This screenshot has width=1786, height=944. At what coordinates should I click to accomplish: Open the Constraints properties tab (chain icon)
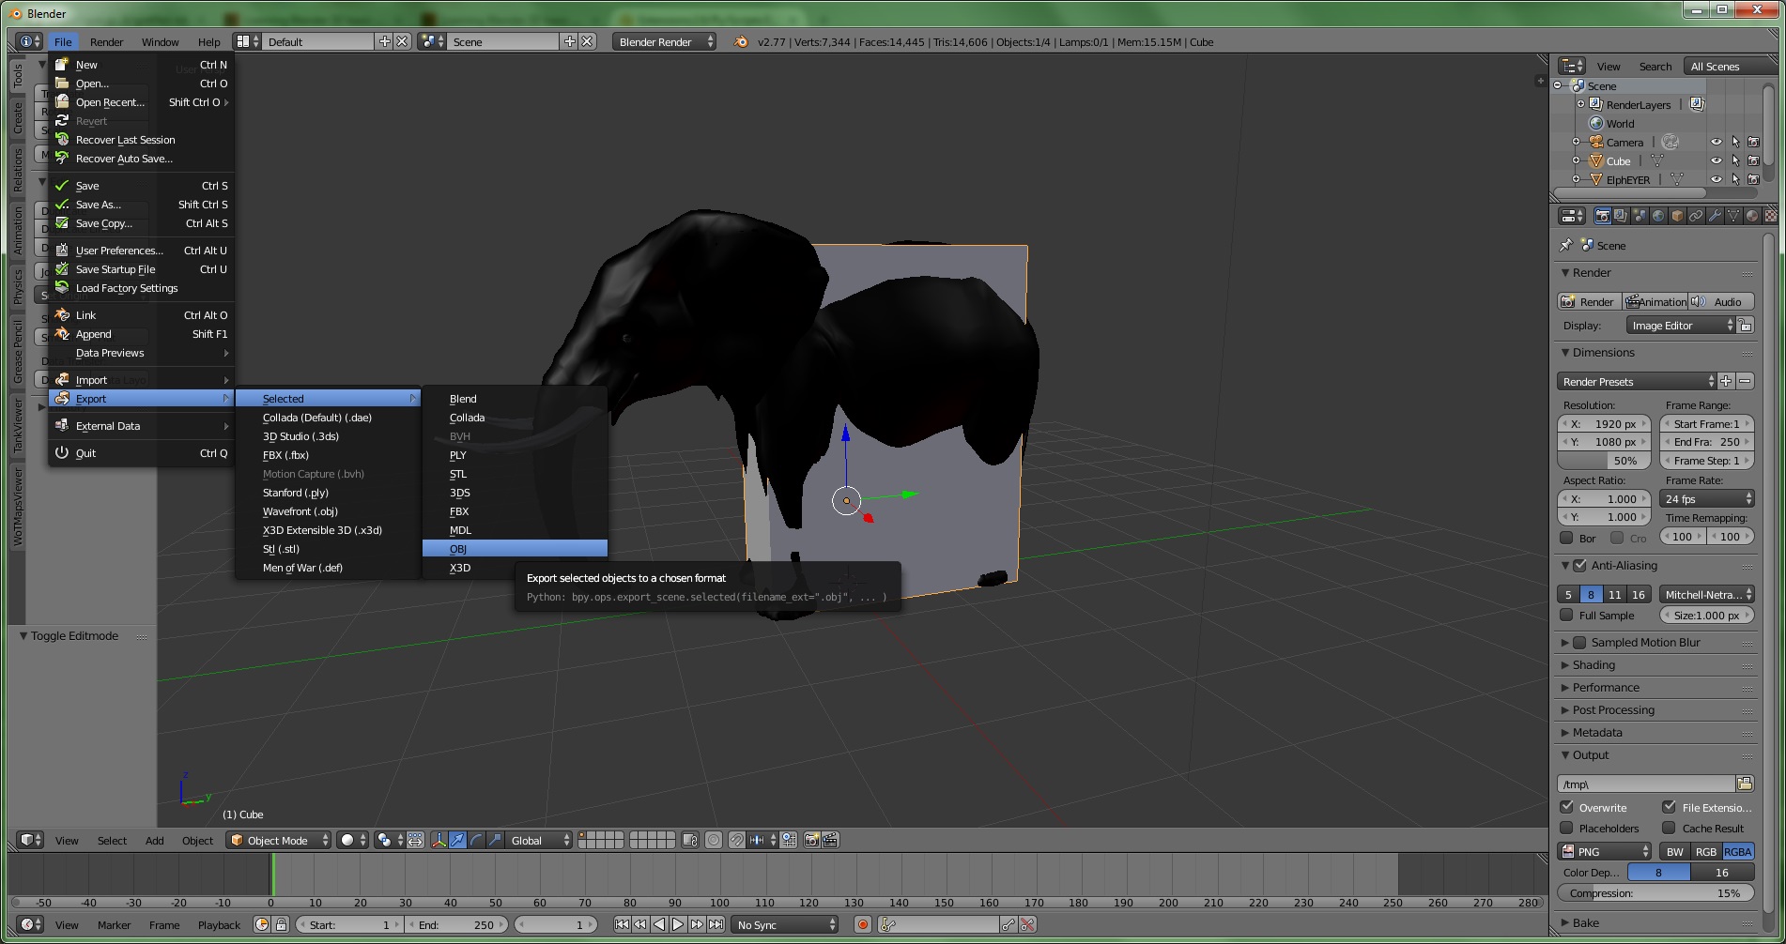[1696, 216]
